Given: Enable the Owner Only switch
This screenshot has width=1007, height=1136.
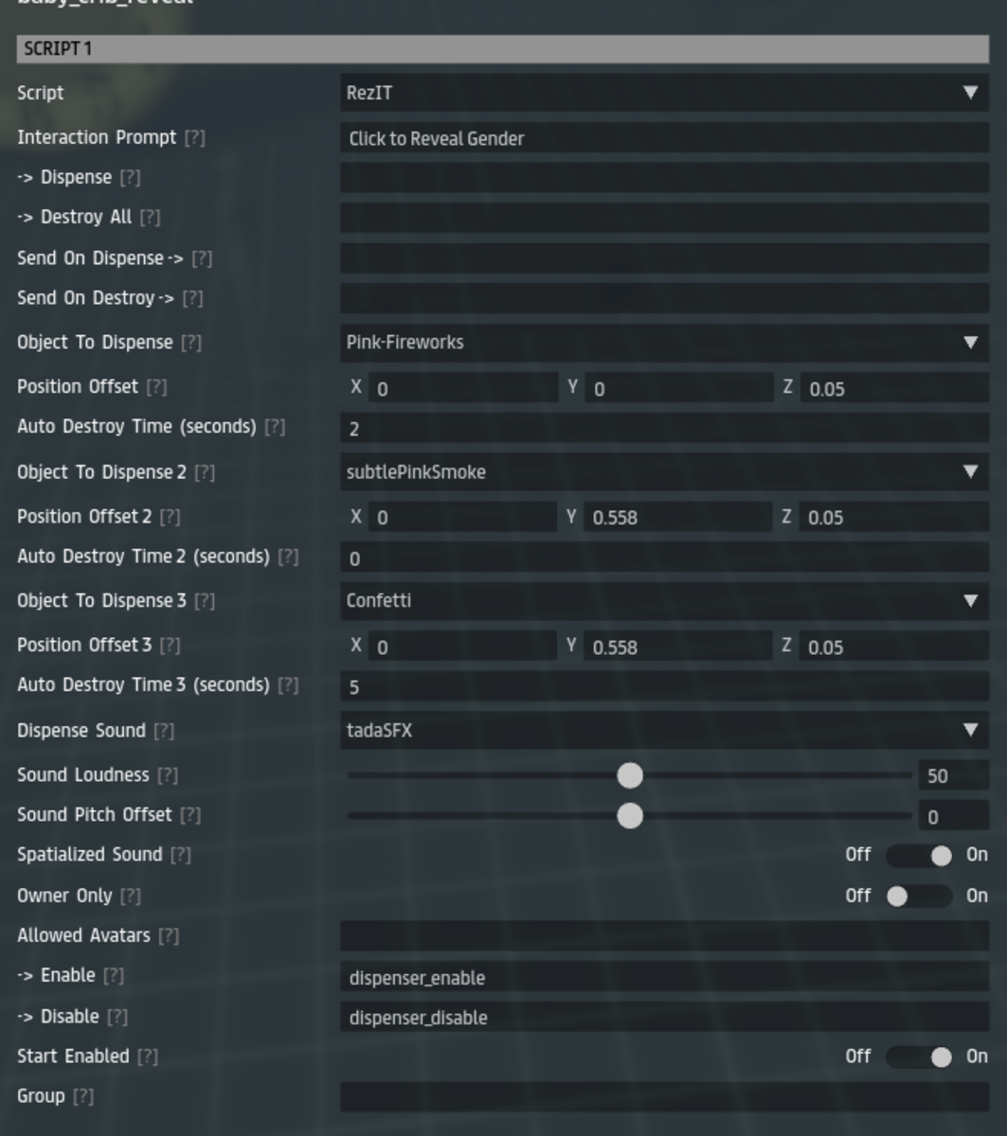Looking at the screenshot, I should click(x=918, y=896).
